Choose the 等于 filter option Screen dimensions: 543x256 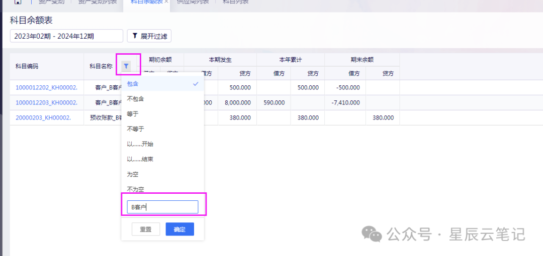(162, 114)
